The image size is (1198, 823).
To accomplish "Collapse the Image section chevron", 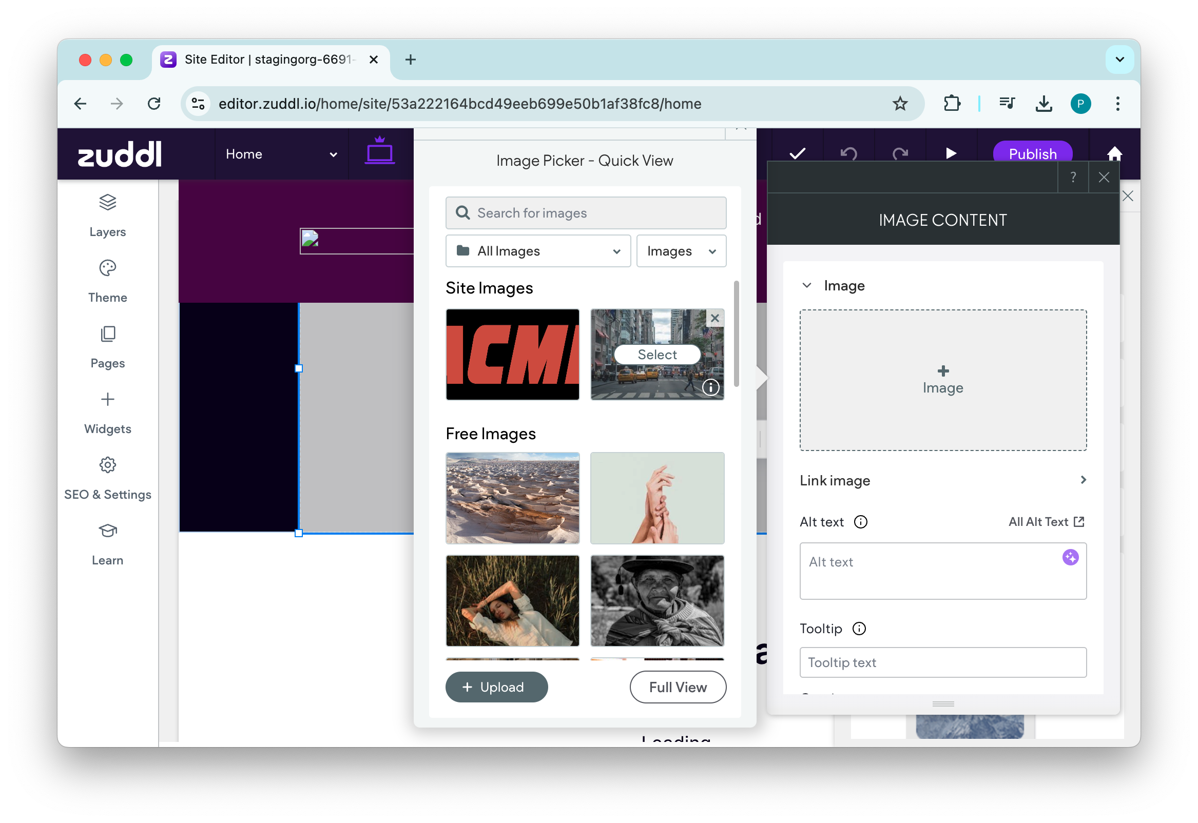I will click(806, 286).
